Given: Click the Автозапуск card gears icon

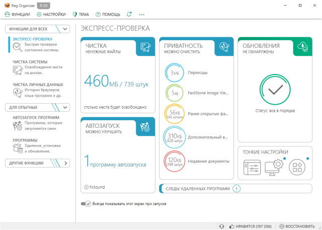Looking at the screenshot, I should 145,127.
